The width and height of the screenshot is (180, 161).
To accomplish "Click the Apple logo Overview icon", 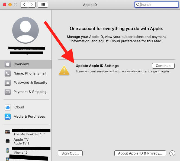I will (8, 64).
